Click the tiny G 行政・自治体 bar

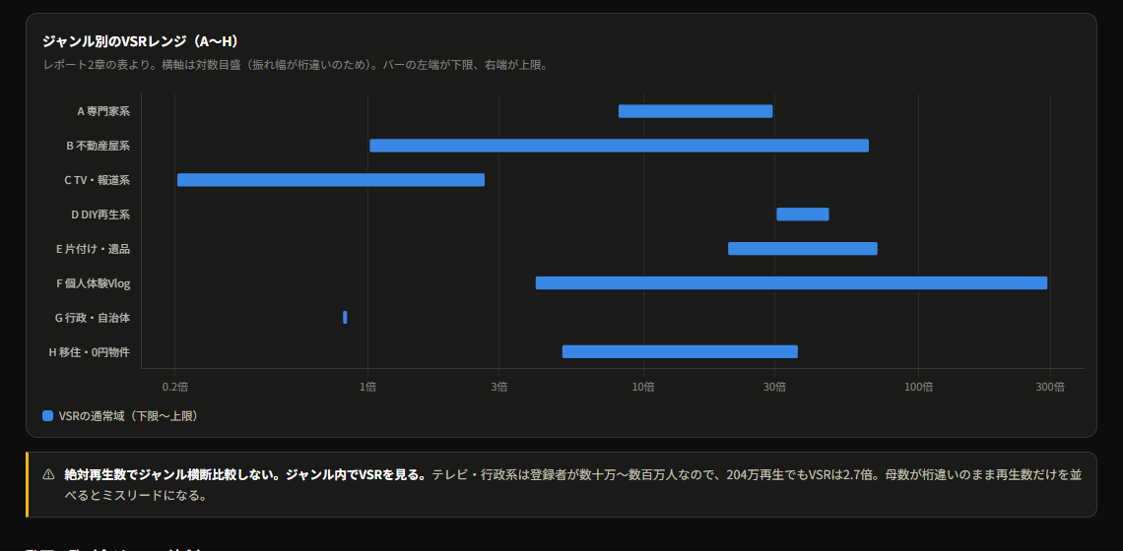[x=345, y=317]
